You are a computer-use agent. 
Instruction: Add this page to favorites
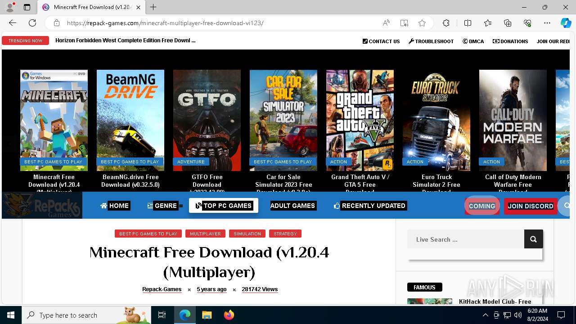click(x=422, y=23)
